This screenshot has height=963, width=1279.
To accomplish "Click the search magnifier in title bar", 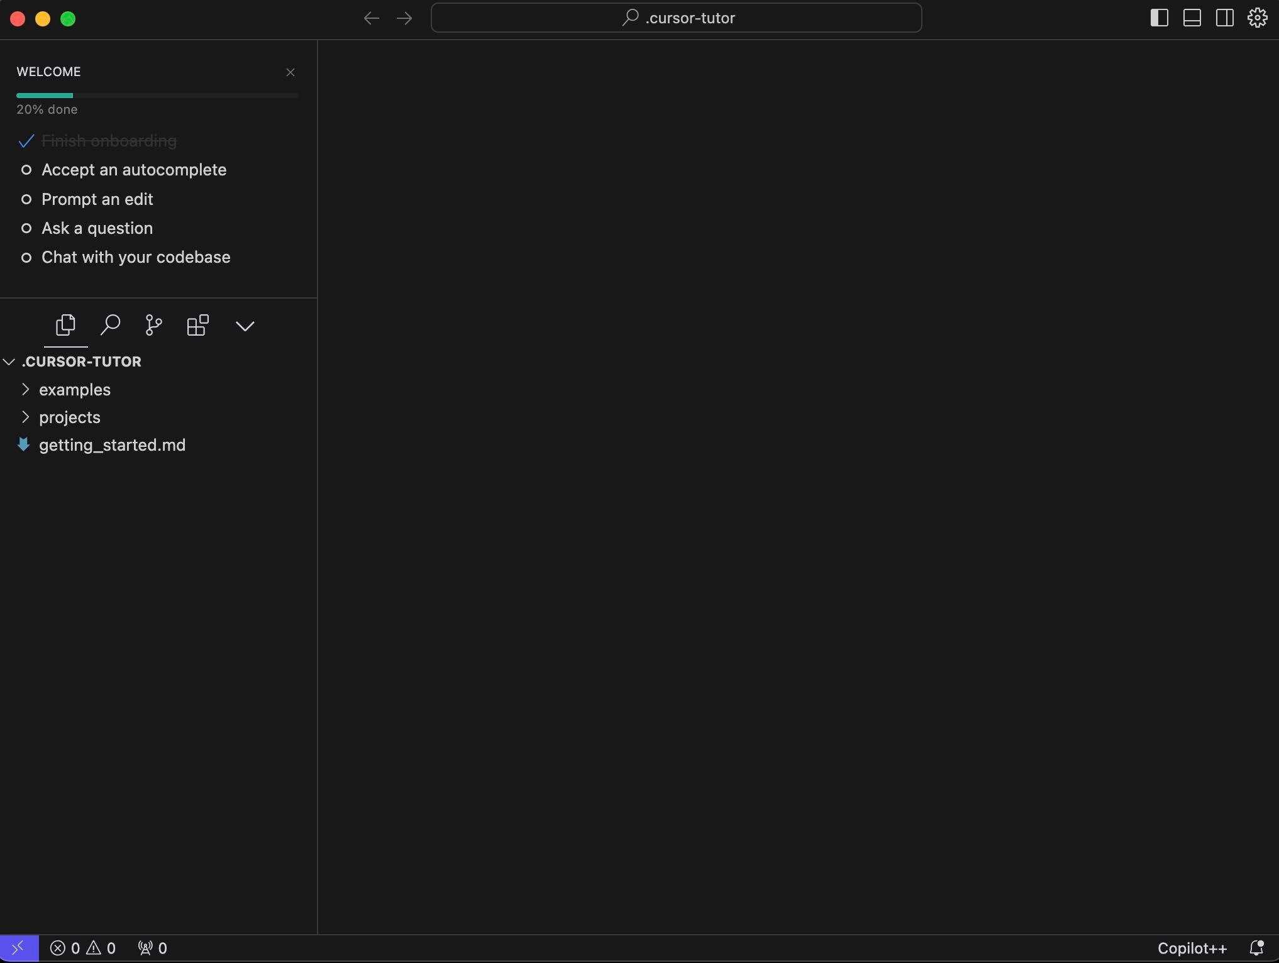I will pos(630,18).
